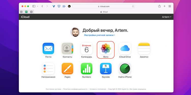Expand the sidebar dropdown arrow in Safari
Viewport: 191px width, 95px height.
click(37, 6)
